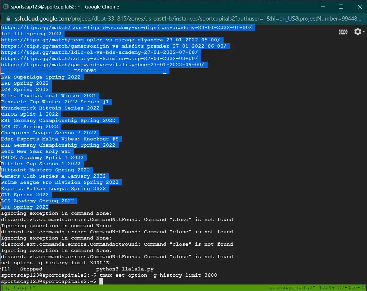Screen dimensions: 367x291
Task: Click the lock icon in the address bar
Action: (x=8, y=19)
